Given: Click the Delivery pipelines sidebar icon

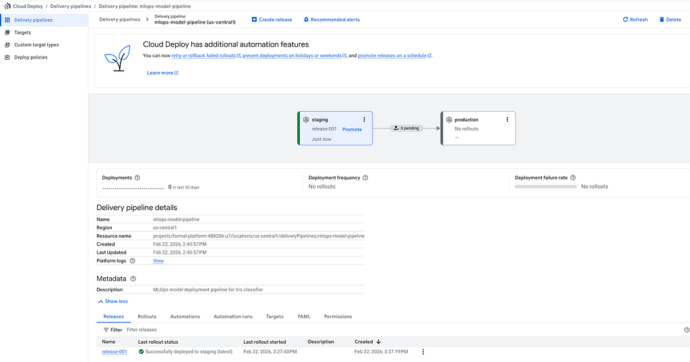Looking at the screenshot, I should coord(7,20).
